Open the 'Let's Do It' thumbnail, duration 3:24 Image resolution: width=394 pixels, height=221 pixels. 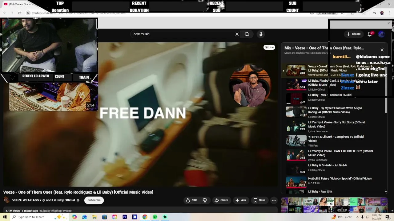click(296, 84)
